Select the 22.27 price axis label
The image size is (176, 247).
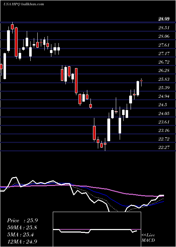(x=164, y=147)
